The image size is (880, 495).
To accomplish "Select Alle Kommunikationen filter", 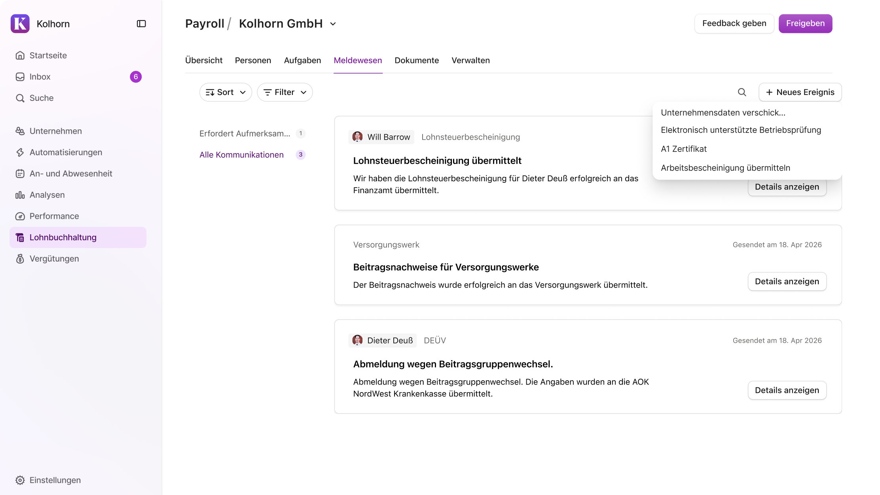I will coord(252,155).
